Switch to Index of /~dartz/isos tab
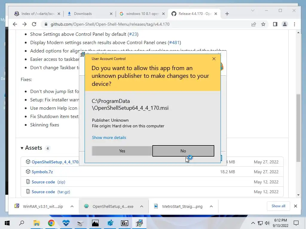The width and height of the screenshot is (306, 229). [37, 14]
